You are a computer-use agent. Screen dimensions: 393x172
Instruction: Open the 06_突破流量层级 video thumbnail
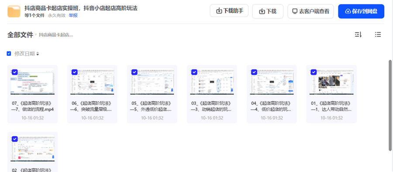pyautogui.click(x=92, y=82)
